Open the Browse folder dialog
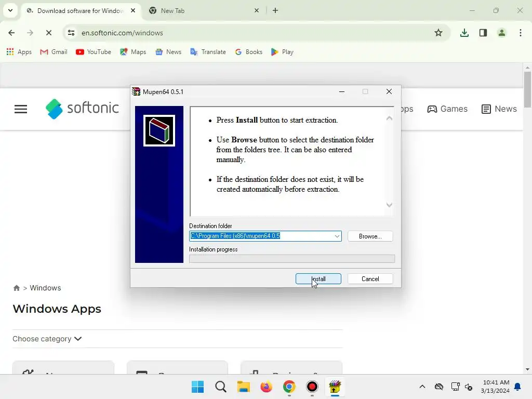 pos(370,236)
